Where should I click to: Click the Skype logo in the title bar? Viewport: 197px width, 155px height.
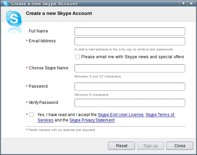(x=6, y=3)
